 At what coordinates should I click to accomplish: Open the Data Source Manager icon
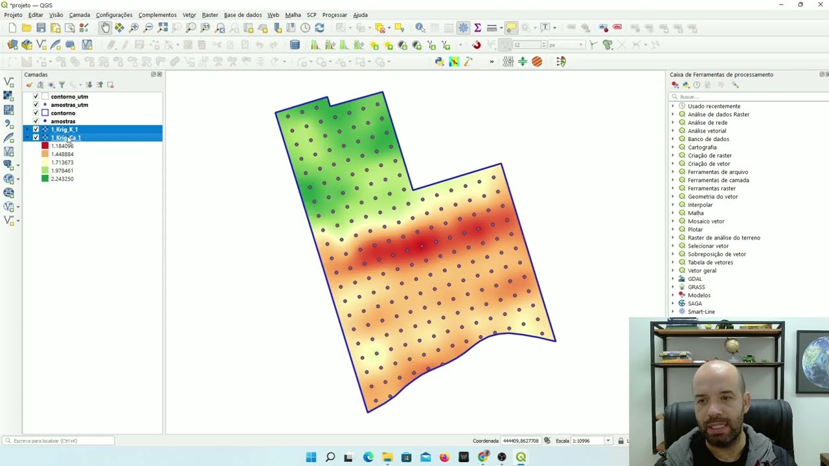12,45
